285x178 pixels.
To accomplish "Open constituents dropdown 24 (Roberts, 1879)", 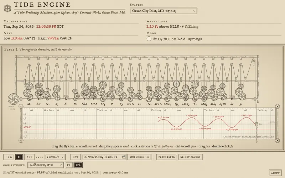I will pyautogui.click(x=46, y=165).
